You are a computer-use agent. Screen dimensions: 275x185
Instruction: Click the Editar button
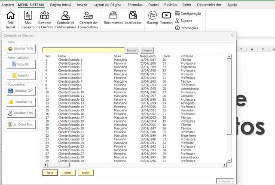(68, 173)
